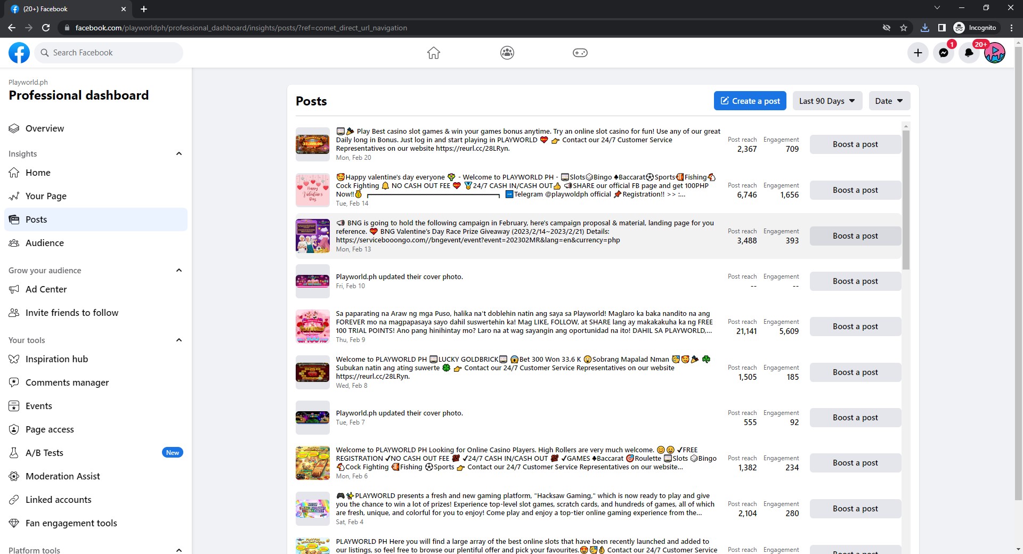
Task: Open the account profile avatar
Action: pos(995,53)
